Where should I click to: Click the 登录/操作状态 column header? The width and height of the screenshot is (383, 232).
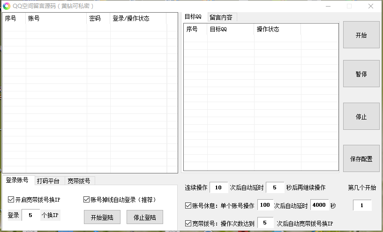138,18
